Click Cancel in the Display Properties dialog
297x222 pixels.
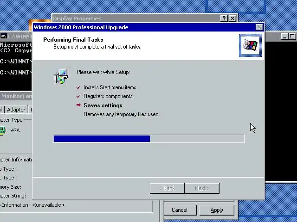[180, 210]
